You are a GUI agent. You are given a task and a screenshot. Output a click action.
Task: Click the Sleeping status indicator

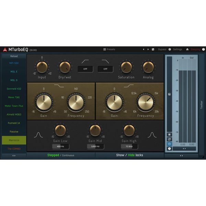(x=195, y=49)
